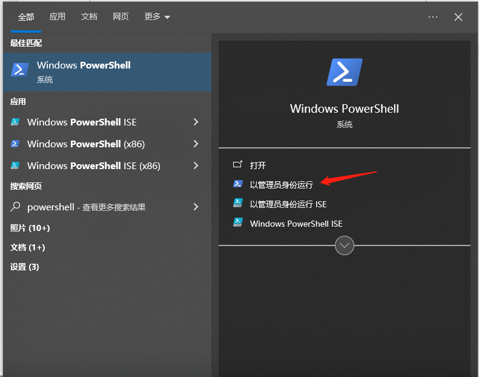Screen dimensions: 479x377
Task: Launch Windows PowerShell ISE from preview actions
Action: click(x=296, y=224)
